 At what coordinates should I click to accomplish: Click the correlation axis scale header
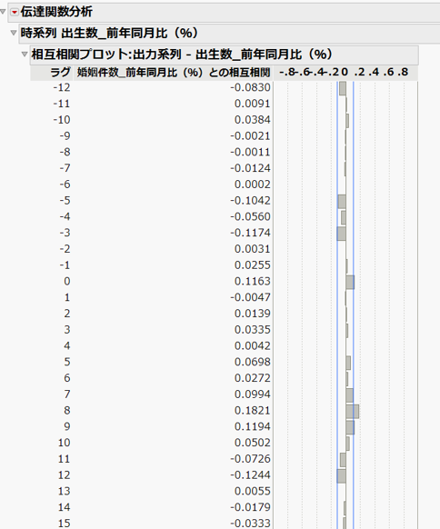pyautogui.click(x=345, y=72)
